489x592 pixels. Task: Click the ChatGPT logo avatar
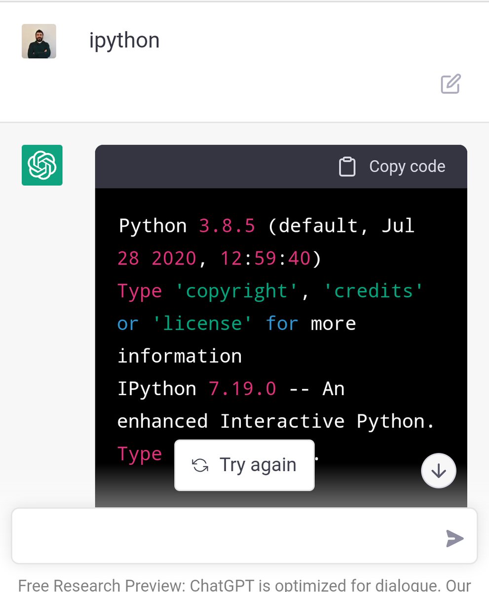click(42, 165)
